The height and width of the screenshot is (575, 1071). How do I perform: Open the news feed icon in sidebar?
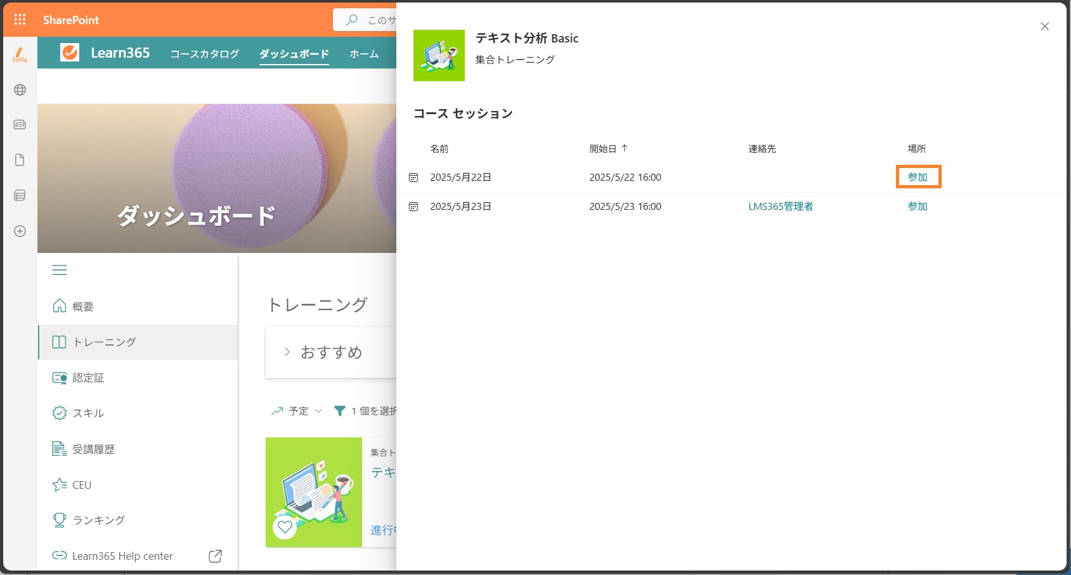pos(20,124)
